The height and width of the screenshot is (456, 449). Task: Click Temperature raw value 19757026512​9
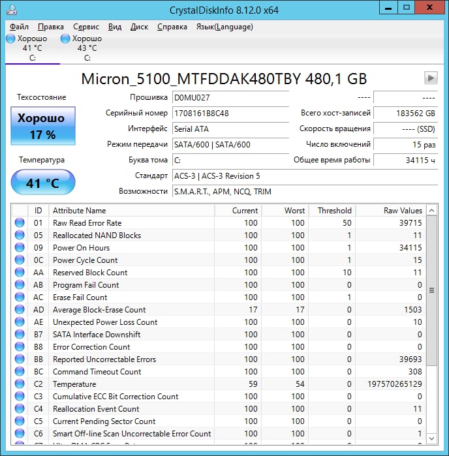click(395, 384)
